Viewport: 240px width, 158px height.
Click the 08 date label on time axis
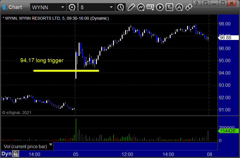pyautogui.click(x=210, y=154)
